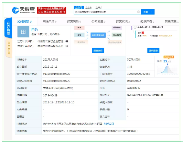Click organization code 058665072
Image resolution: width=183 pixels, height=143 pixels.
(134, 81)
